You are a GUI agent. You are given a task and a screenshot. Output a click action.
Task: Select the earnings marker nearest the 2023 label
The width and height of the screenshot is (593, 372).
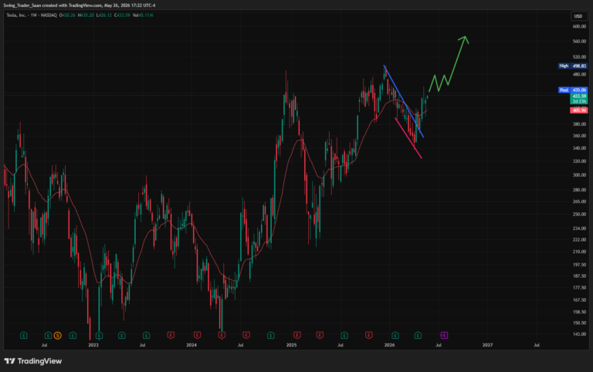pos(99,335)
